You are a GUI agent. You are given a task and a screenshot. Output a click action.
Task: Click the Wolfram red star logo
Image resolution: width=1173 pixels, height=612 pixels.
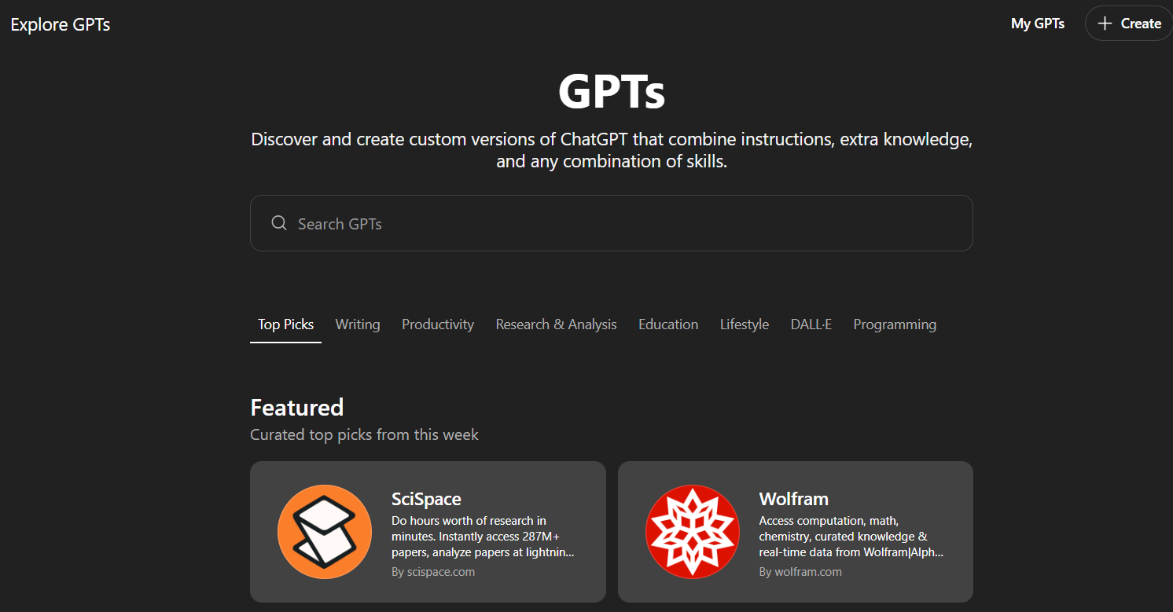click(x=692, y=532)
